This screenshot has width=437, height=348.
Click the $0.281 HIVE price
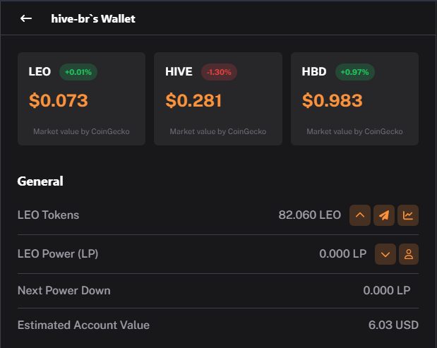click(193, 100)
